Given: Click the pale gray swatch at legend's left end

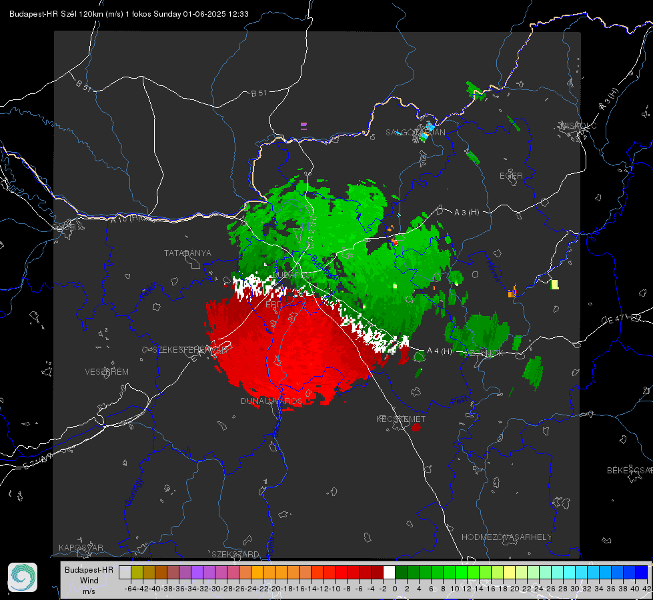Looking at the screenshot, I should (125, 572).
